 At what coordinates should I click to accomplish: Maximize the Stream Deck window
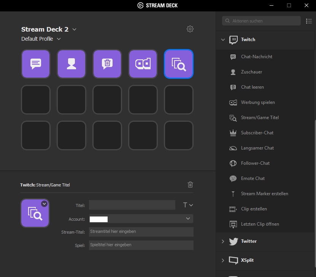tap(289, 5)
